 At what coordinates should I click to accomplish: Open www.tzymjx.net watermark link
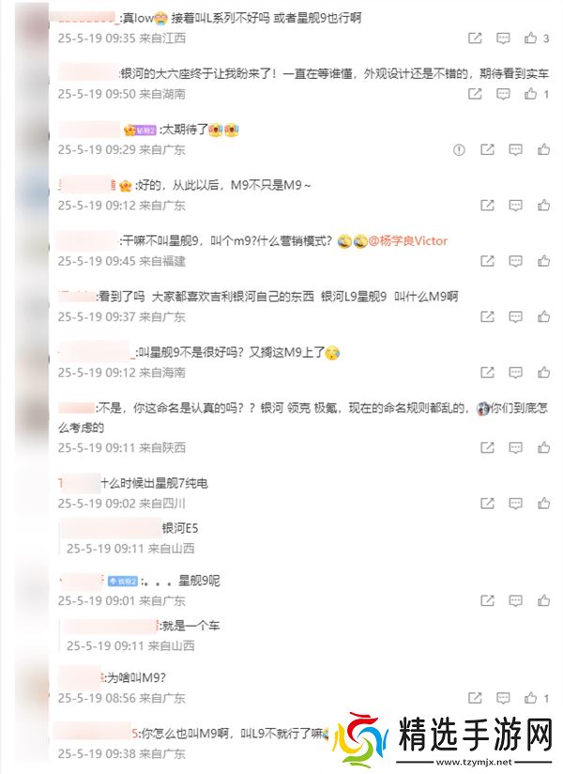[474, 763]
